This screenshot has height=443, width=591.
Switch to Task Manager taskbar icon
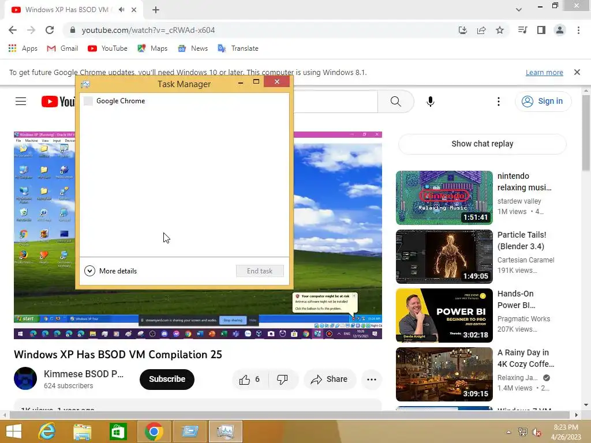(225, 431)
